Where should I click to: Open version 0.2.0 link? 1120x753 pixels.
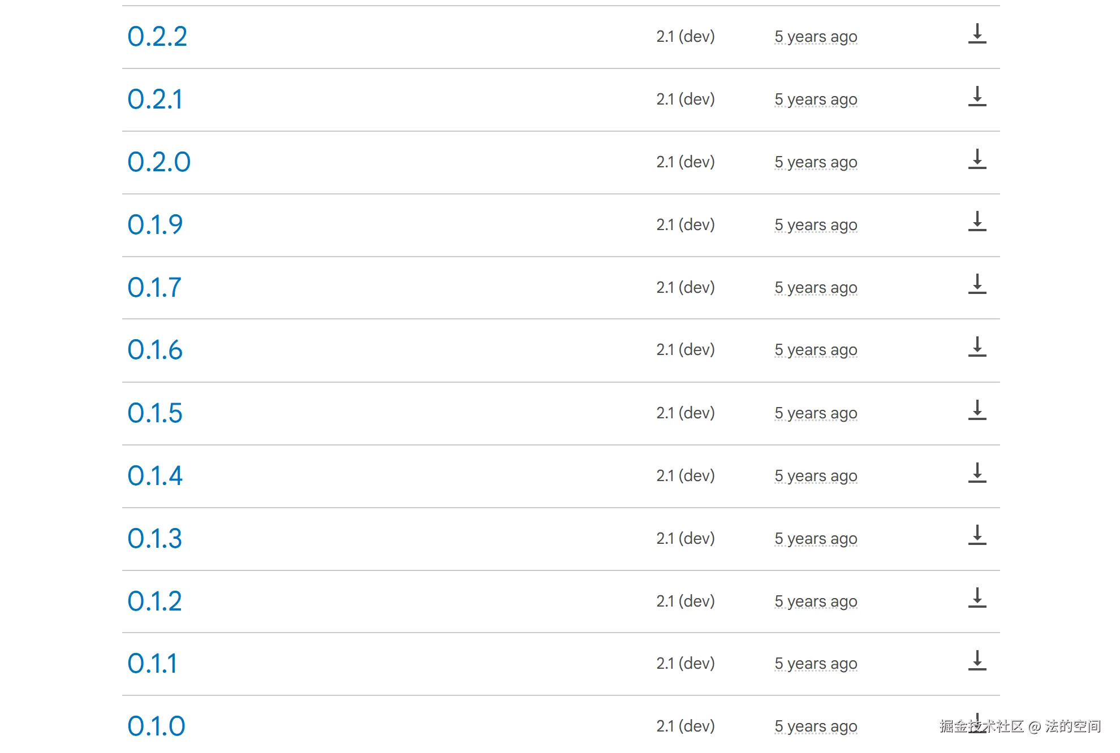[x=159, y=162]
